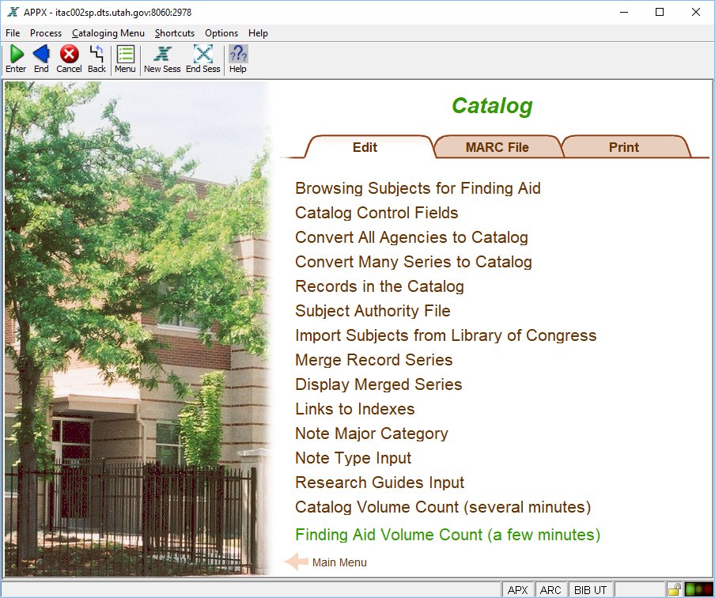
Task: Switch to the MARC File tab
Action: pos(497,147)
